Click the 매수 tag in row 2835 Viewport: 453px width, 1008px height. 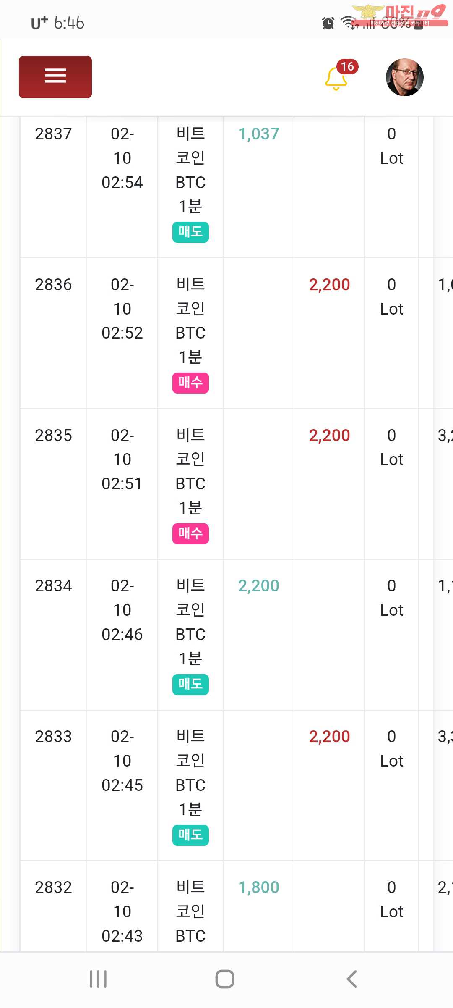click(x=190, y=533)
